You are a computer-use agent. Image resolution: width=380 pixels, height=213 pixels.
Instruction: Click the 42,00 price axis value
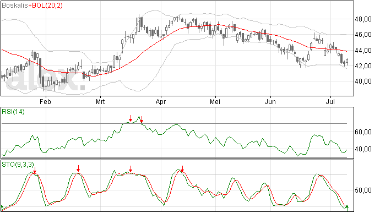[363, 65]
